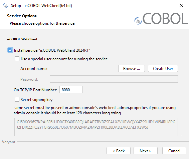Click the Password field

tap(114, 79)
